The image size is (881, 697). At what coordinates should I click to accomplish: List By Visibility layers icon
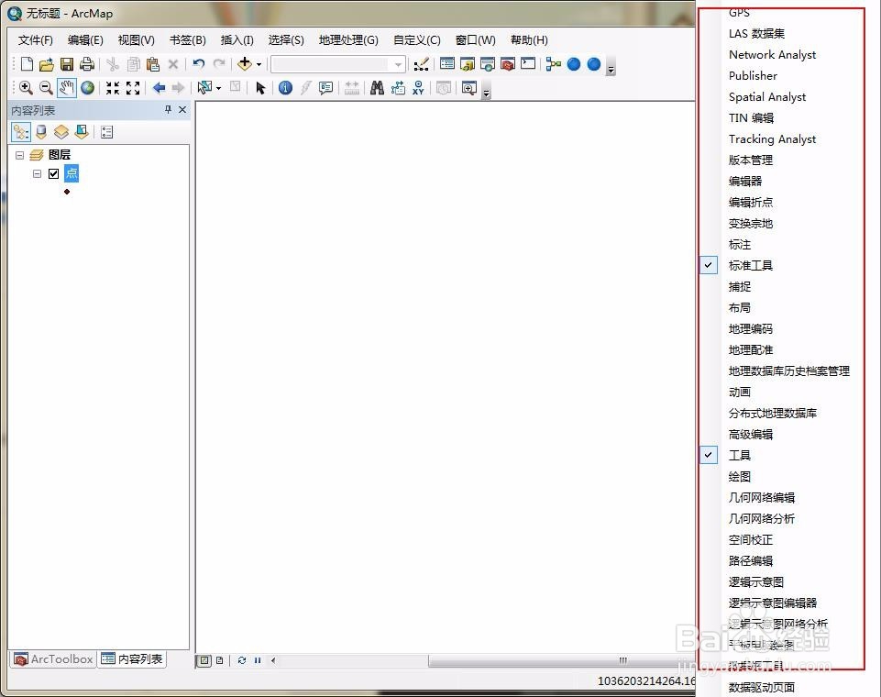tap(61, 132)
